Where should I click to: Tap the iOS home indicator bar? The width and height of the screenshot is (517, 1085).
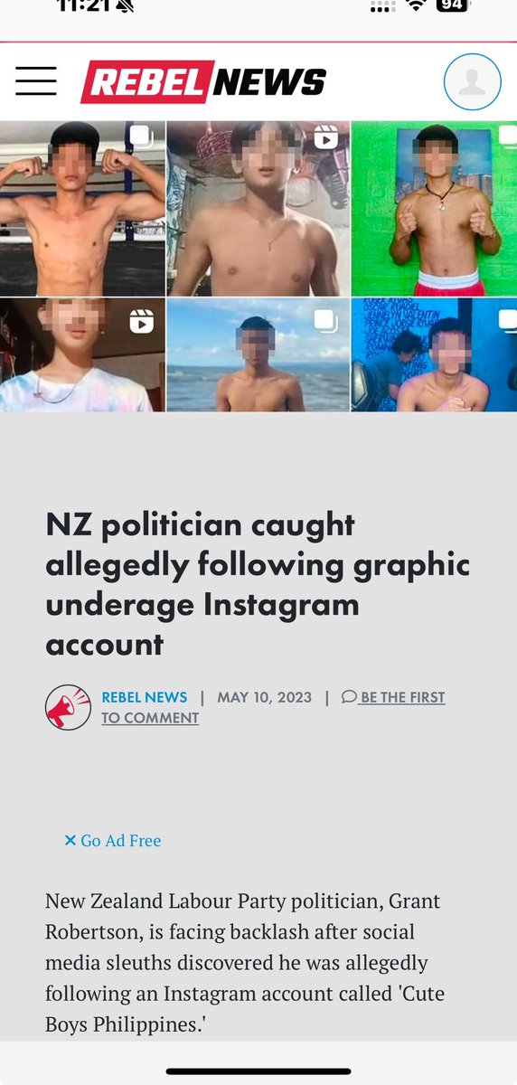[258, 1071]
